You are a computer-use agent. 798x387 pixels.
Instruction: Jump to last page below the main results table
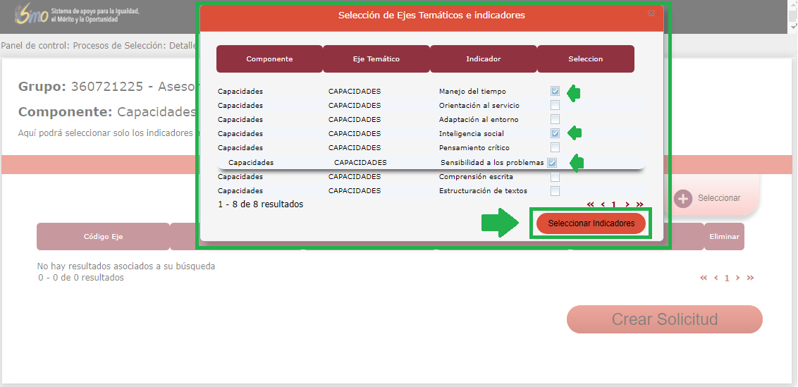pos(750,278)
